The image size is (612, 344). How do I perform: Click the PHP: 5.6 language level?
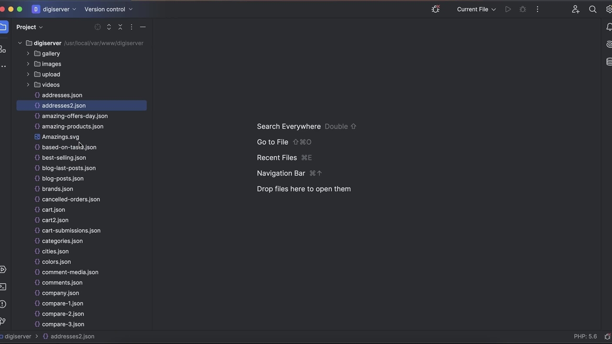585,336
